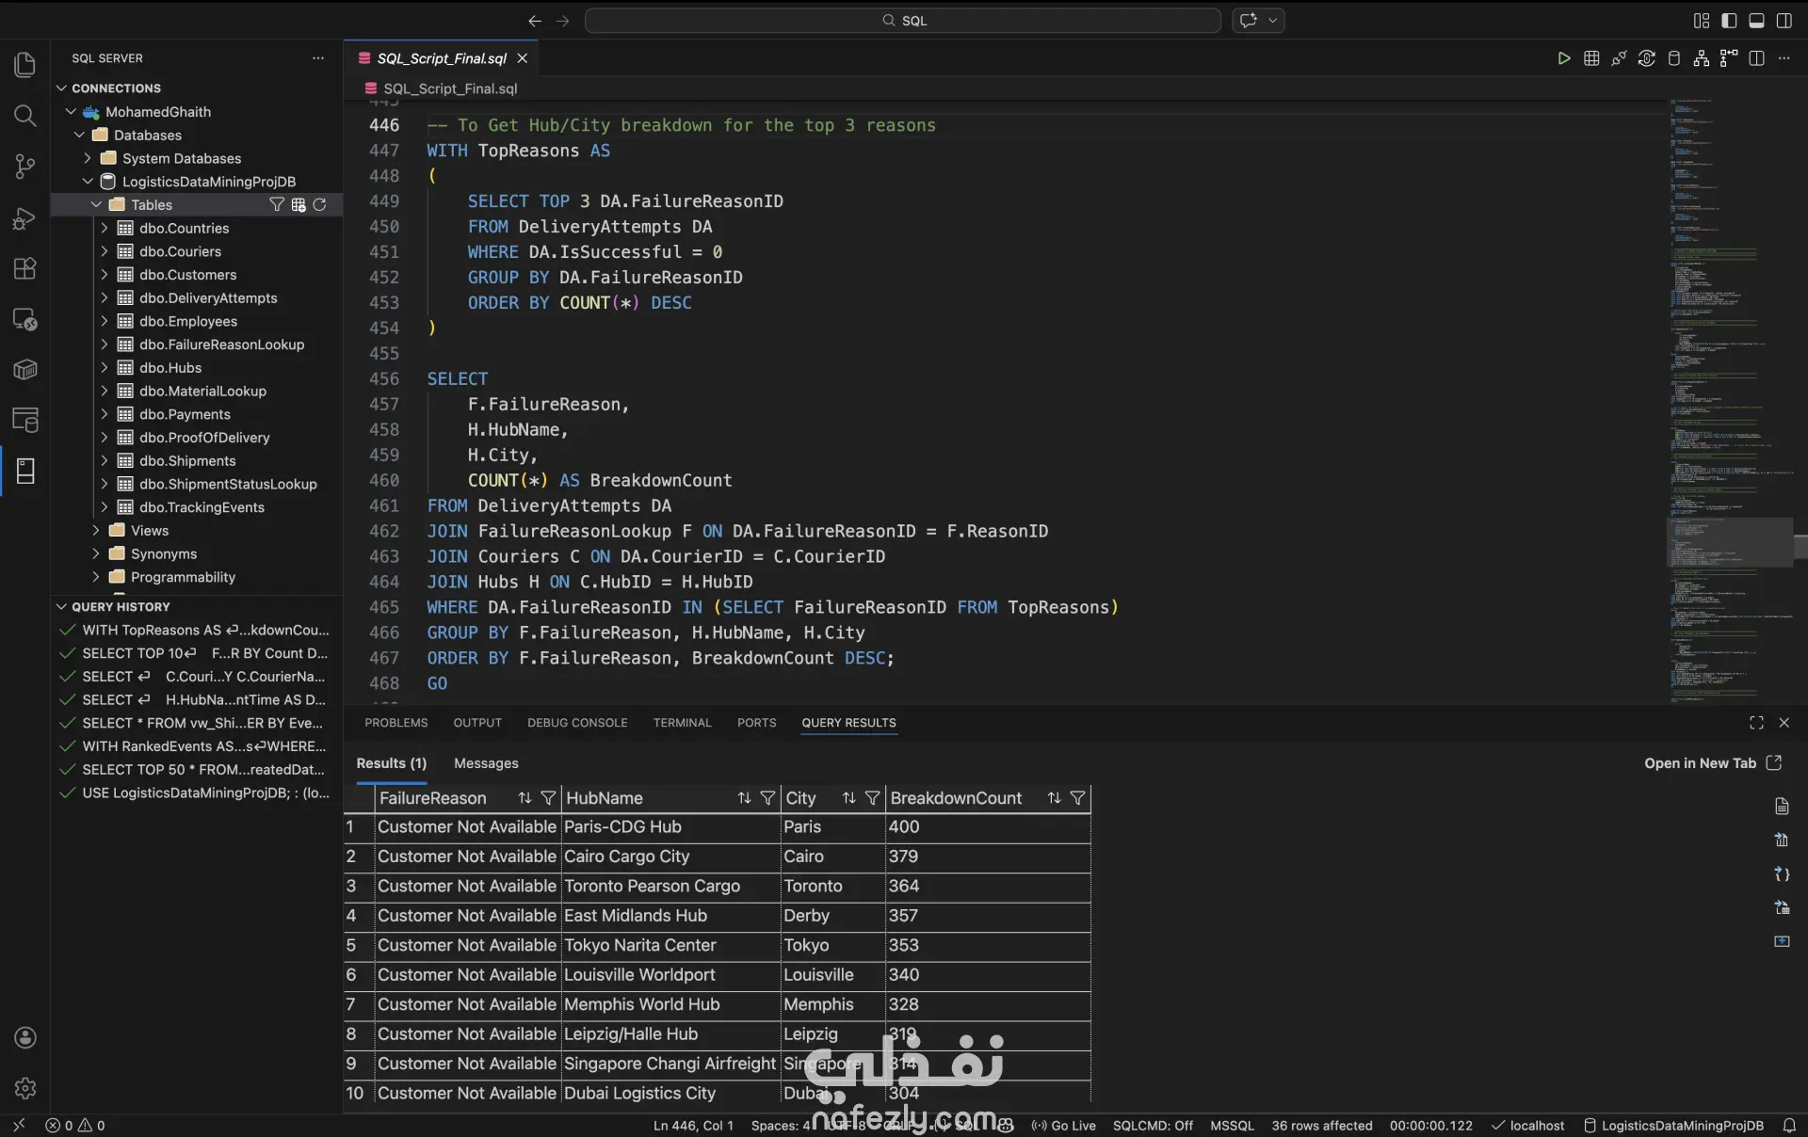Open notifications bell in status bar
The image size is (1808, 1137).
coord(1789,1126)
